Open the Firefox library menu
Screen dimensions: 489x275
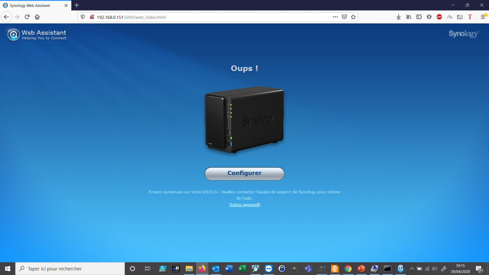[408, 17]
